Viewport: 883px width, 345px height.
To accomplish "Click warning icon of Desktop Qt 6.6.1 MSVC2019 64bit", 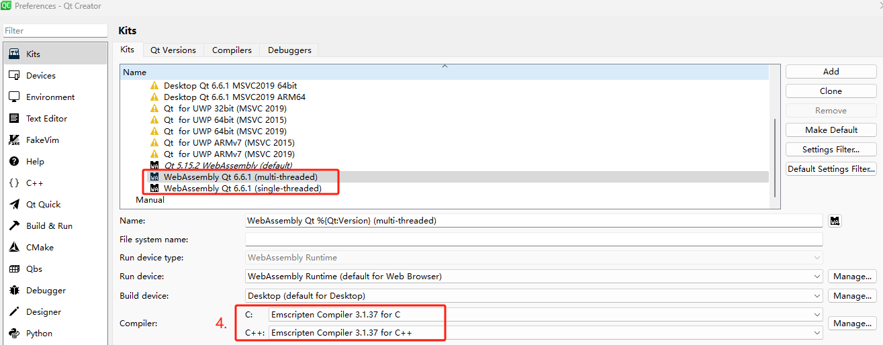I will [154, 86].
